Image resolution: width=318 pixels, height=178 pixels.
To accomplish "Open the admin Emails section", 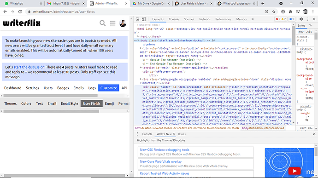I will point(78,88).
